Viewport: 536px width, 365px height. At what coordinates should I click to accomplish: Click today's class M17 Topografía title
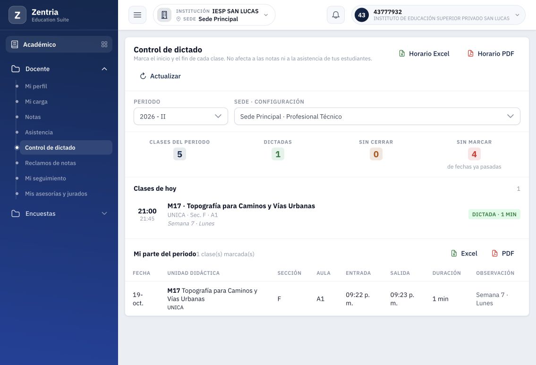coord(241,206)
